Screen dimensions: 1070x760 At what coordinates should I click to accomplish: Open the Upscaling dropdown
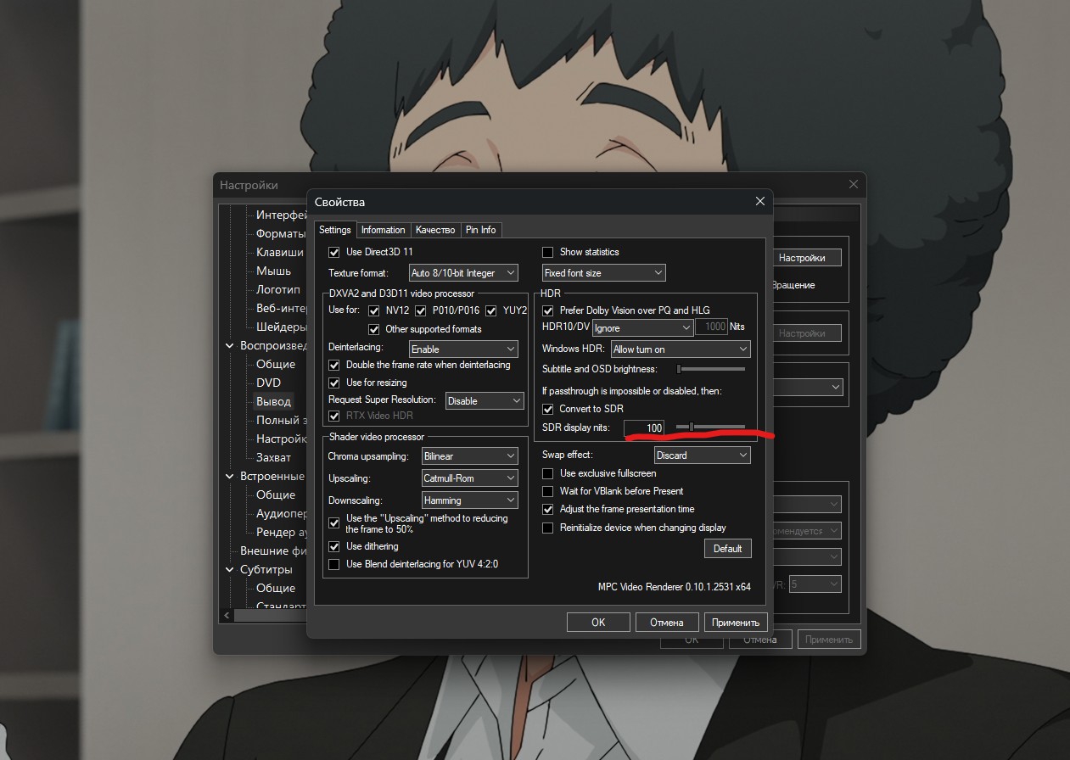pyautogui.click(x=470, y=478)
